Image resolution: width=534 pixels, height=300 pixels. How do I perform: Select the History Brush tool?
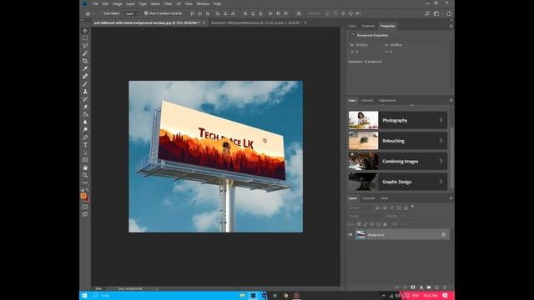pos(85,99)
